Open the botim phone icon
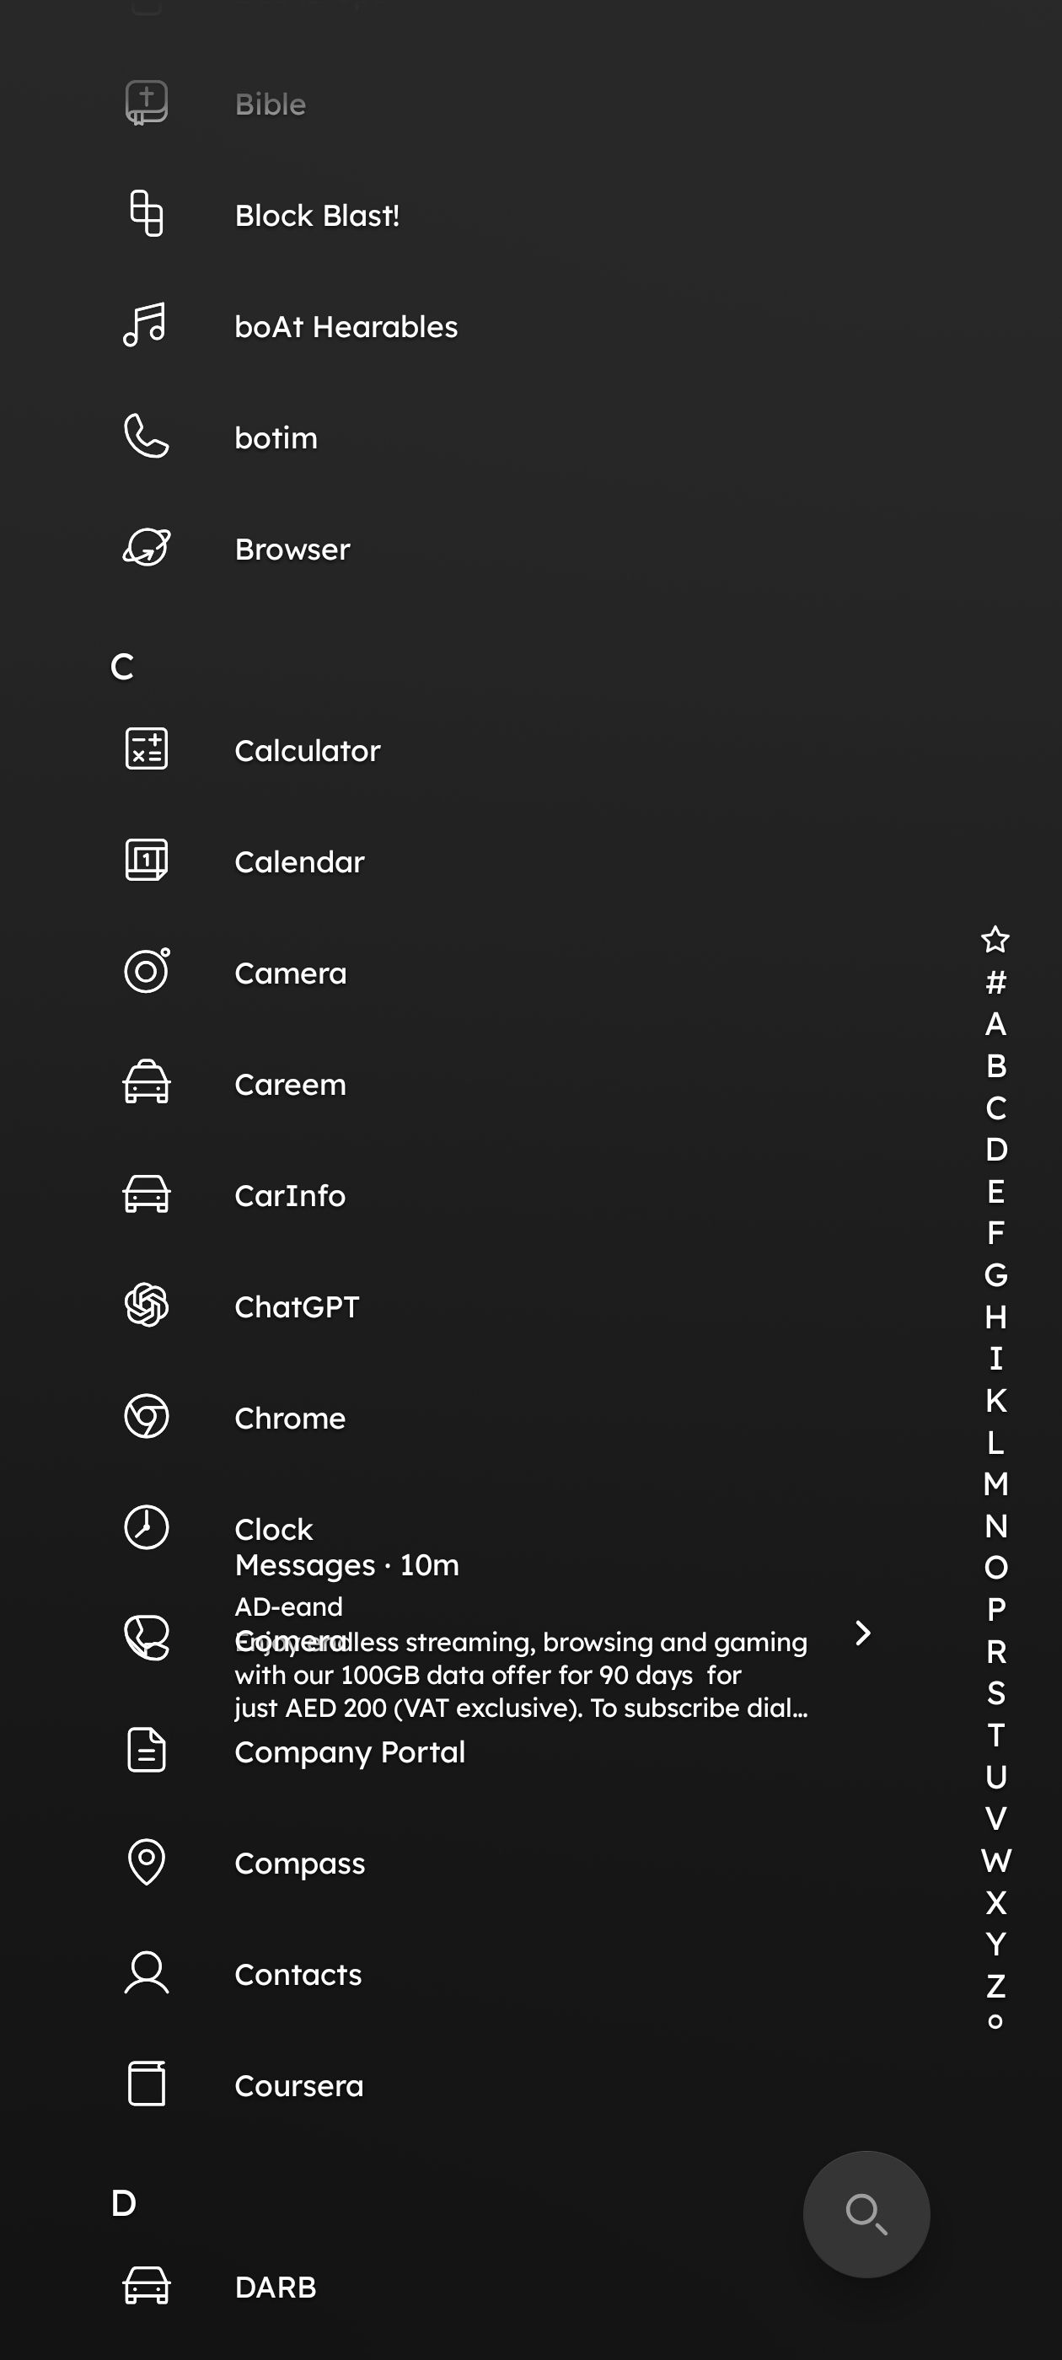Image resolution: width=1062 pixels, height=2360 pixels. point(147,436)
